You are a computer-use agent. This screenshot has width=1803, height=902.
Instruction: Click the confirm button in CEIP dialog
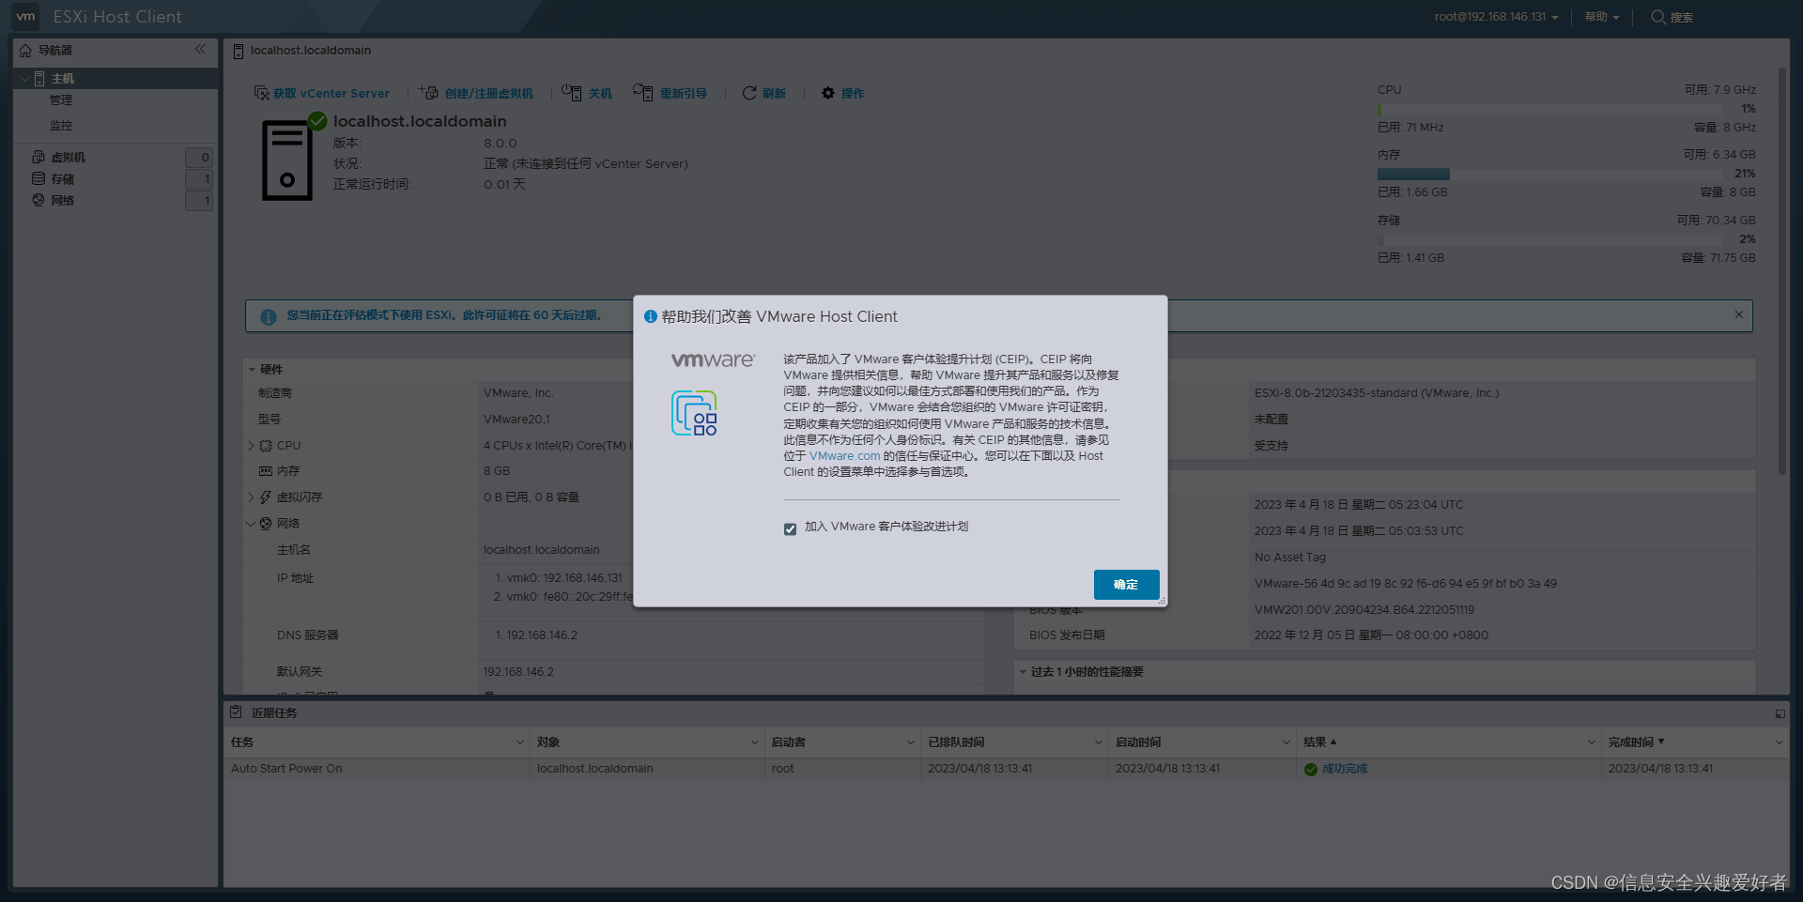coord(1126,585)
